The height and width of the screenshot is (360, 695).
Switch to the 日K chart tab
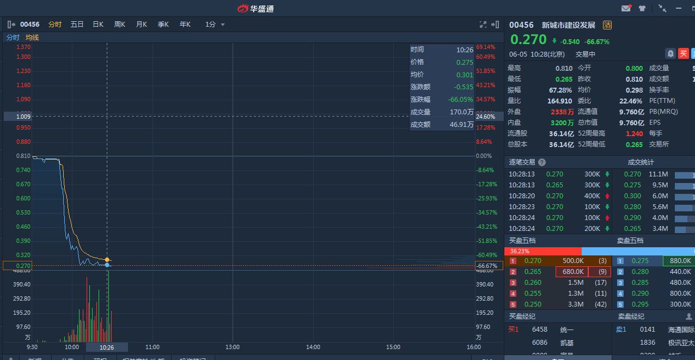98,25
